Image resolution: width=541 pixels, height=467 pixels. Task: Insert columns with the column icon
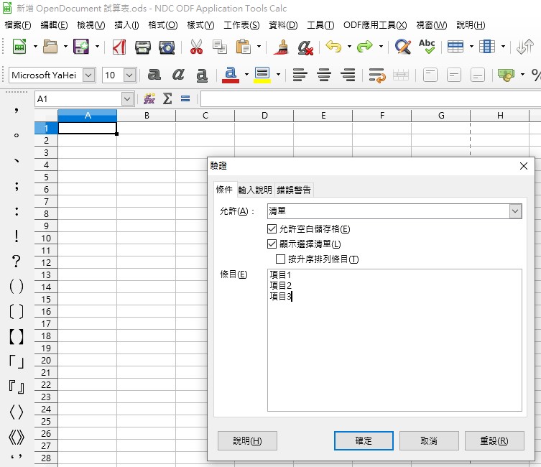(487, 47)
